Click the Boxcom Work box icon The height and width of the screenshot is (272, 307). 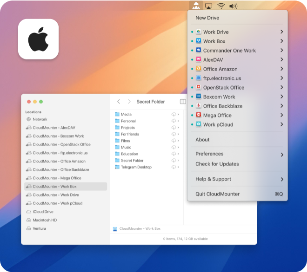tap(198, 97)
